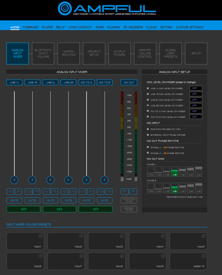222x275 pixels.
Task: Change MIC TO A max level value box
Action: point(196,111)
